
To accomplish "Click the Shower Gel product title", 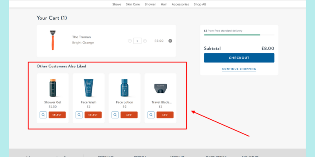I will (52, 102).
